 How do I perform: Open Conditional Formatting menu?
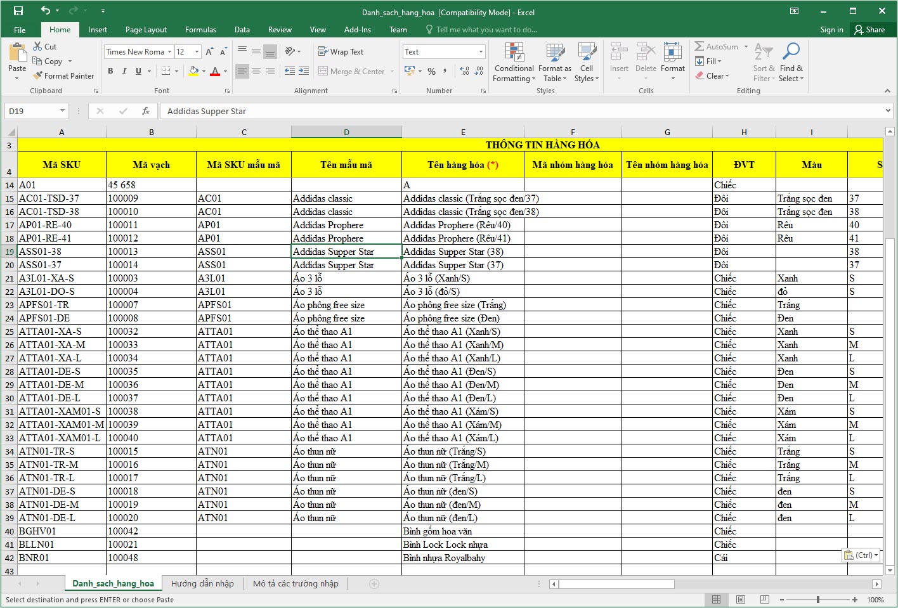pos(514,62)
